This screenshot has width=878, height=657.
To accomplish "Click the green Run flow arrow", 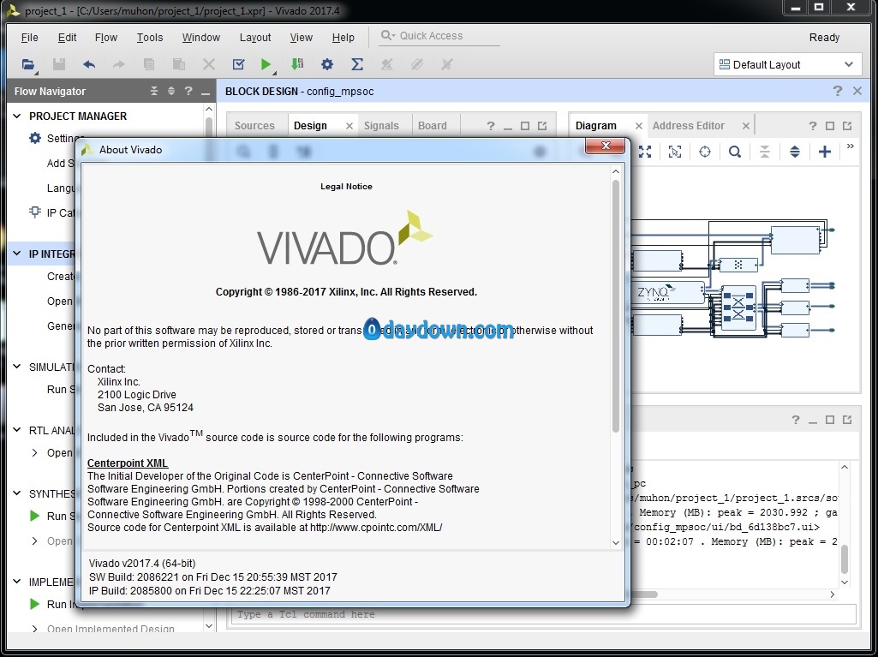I will 266,64.
